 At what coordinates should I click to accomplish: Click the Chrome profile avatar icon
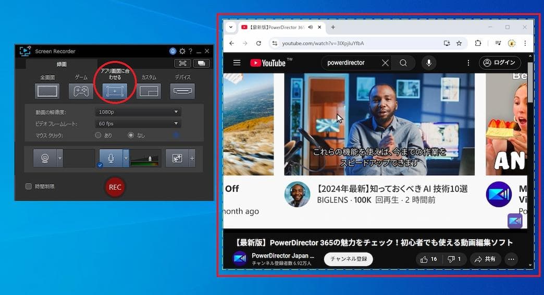click(x=511, y=43)
